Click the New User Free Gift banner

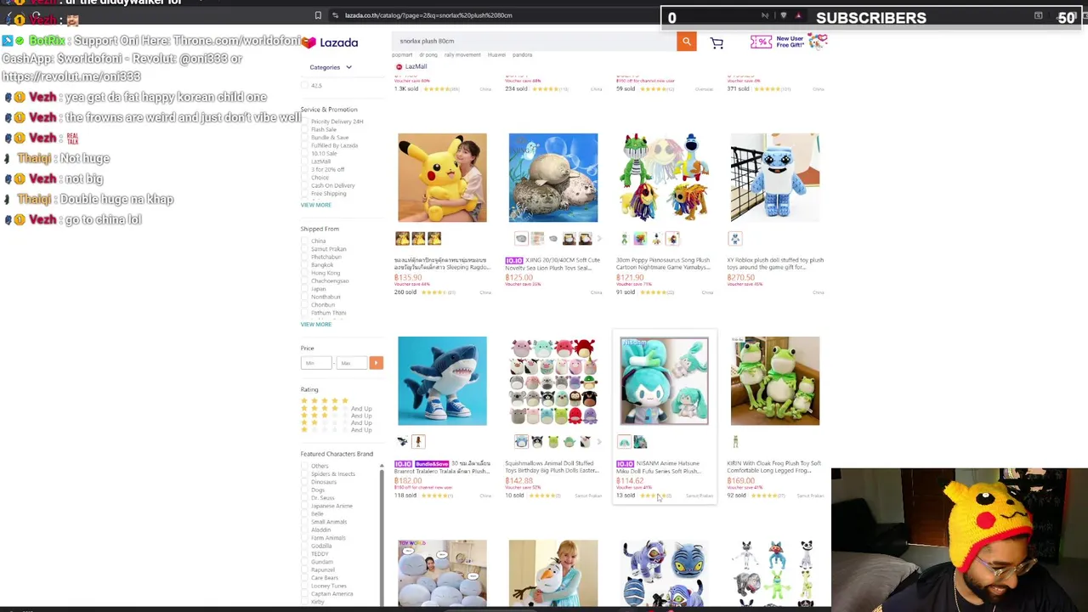789,42
